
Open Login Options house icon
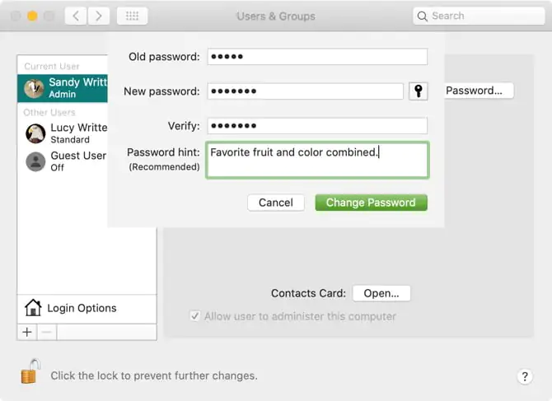33,308
